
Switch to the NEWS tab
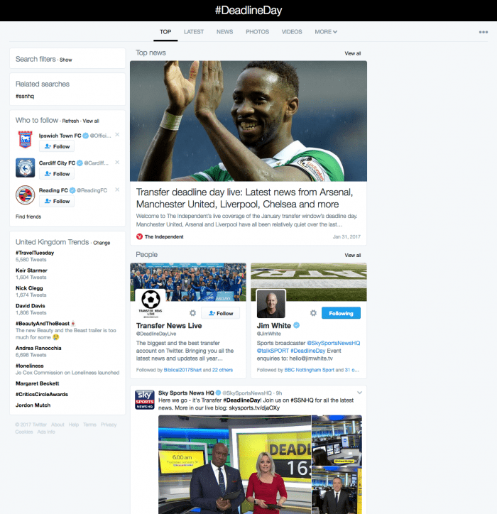[224, 32]
